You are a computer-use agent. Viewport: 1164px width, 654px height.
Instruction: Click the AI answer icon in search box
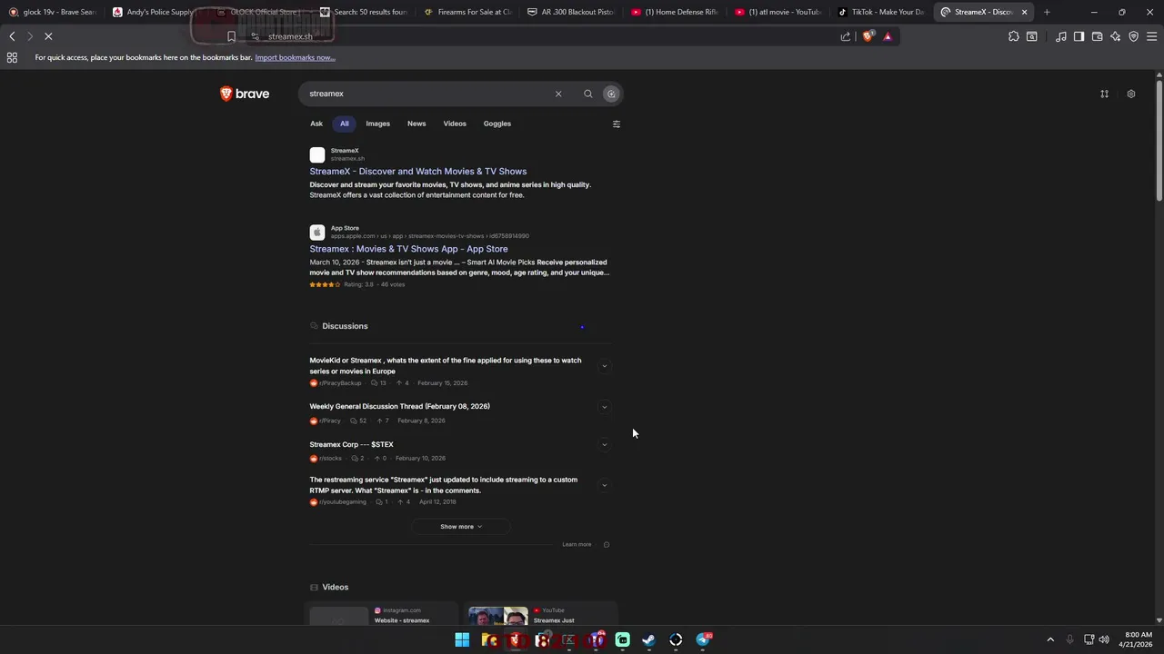click(611, 94)
